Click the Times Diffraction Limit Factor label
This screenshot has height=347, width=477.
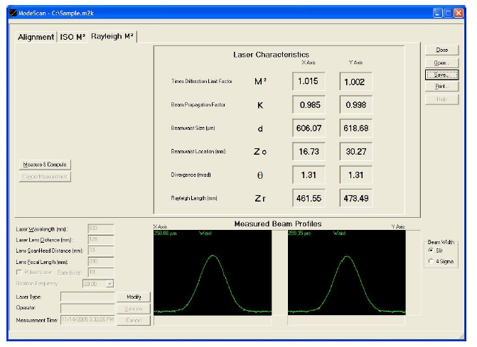(x=201, y=81)
